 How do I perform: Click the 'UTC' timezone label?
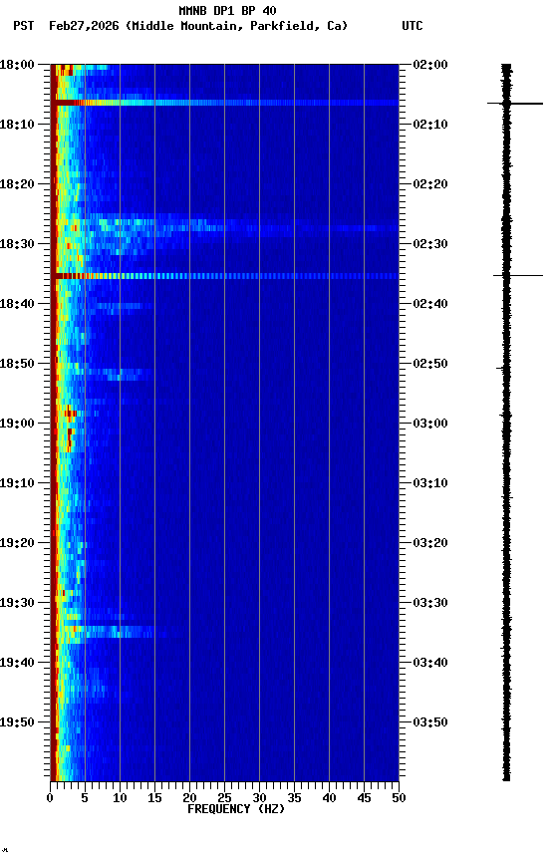pyautogui.click(x=412, y=26)
